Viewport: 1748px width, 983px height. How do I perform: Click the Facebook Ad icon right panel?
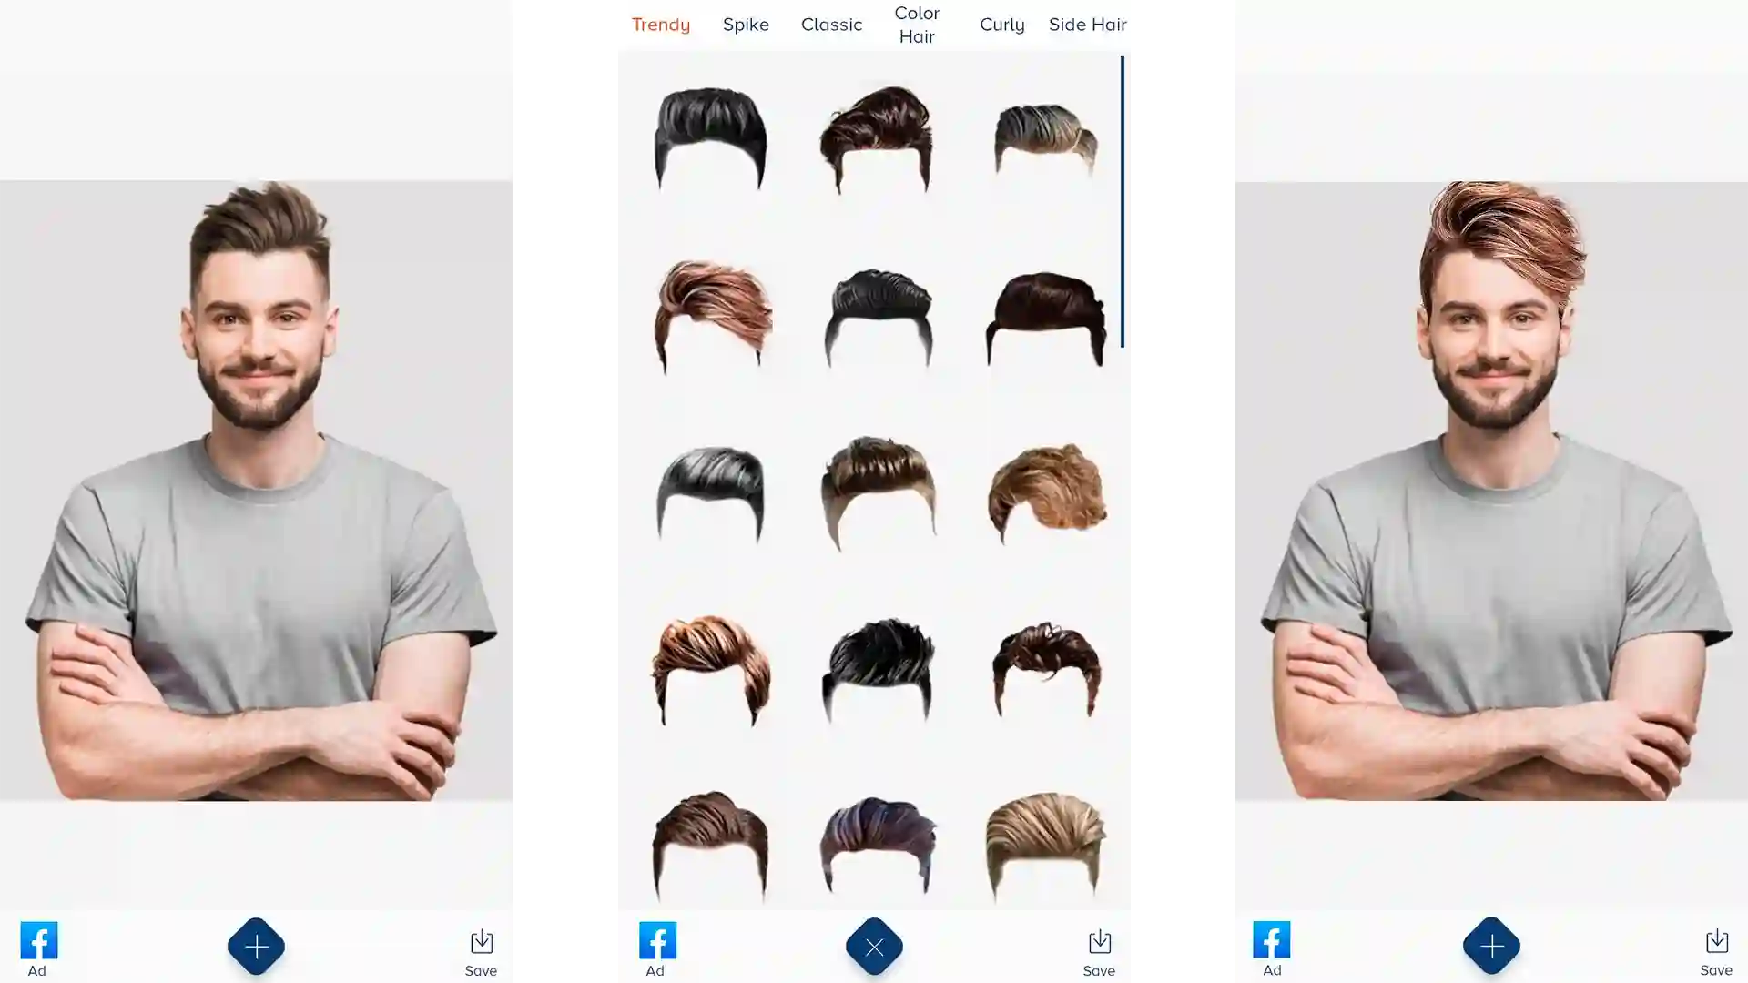point(1271,946)
